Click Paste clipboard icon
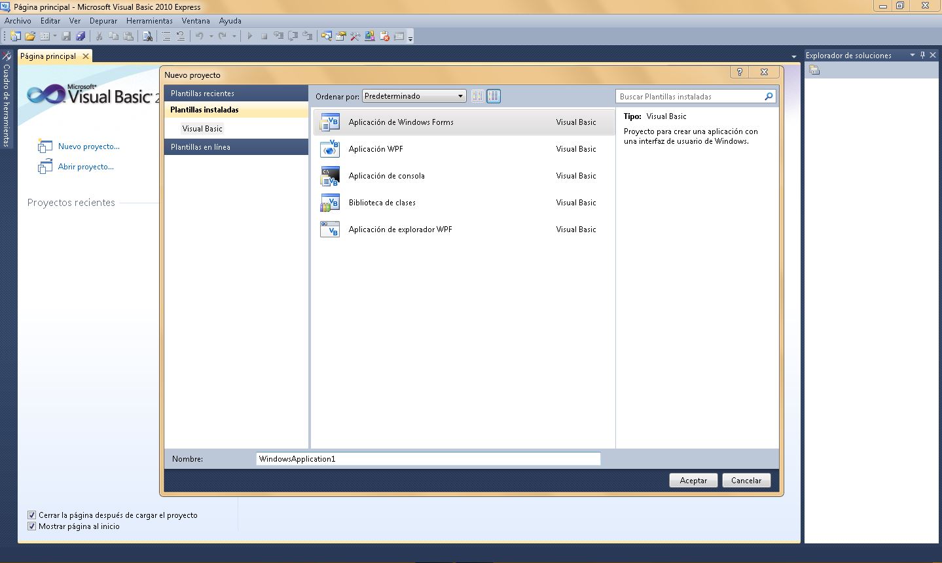942x563 pixels. (128, 37)
